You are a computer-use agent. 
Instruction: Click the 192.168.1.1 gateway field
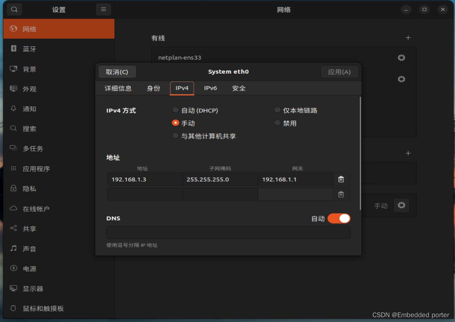click(296, 179)
